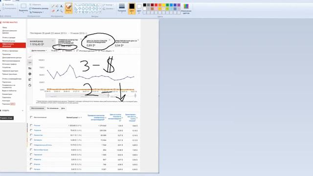Expand the shapes gallery more arrow
Screen dimensions: 313x176
click(x=100, y=12)
